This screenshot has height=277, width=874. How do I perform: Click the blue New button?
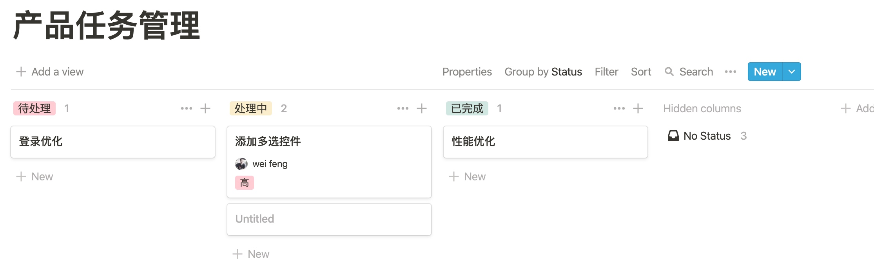765,72
